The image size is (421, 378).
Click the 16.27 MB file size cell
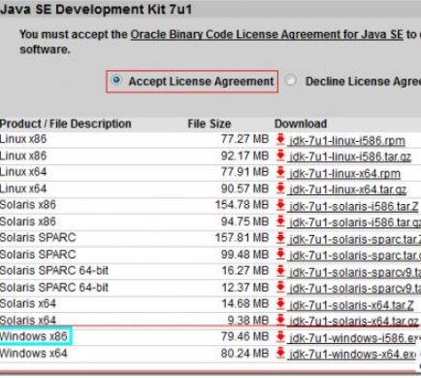click(x=244, y=271)
